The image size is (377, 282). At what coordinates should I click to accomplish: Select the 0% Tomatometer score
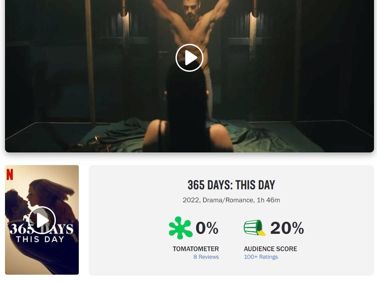point(207,228)
